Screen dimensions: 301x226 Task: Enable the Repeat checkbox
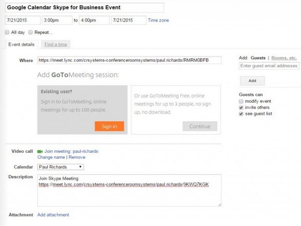point(30,32)
